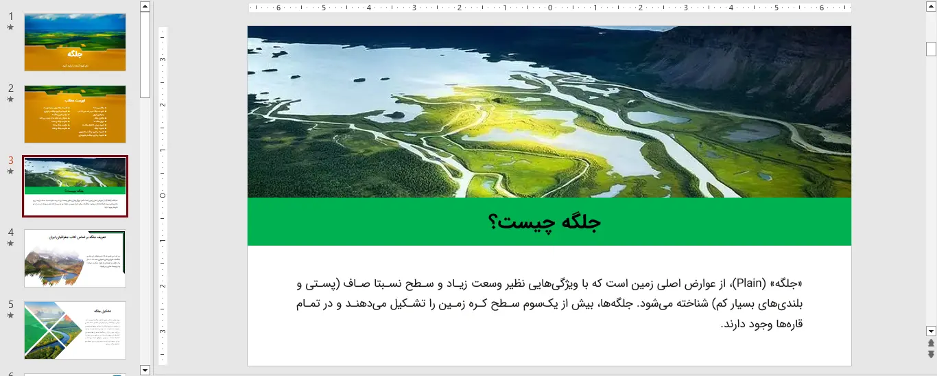The image size is (937, 376).
Task: Click the star animation icon under slide 5
Action: click(10, 316)
